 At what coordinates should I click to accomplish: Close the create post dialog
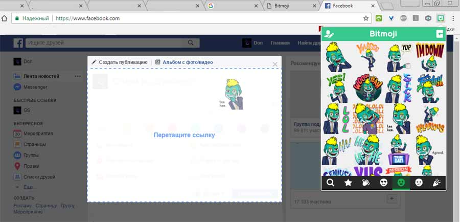tap(275, 64)
